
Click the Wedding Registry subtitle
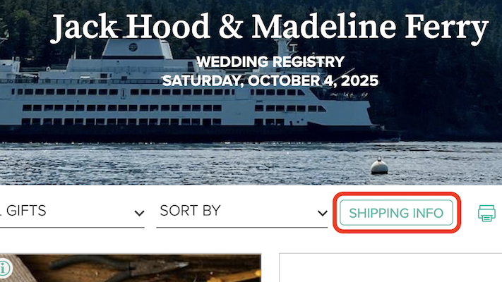270,62
